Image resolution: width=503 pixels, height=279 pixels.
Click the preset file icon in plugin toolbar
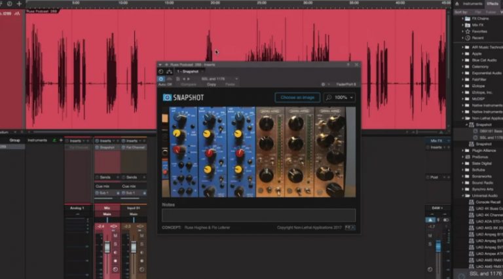coord(177,79)
